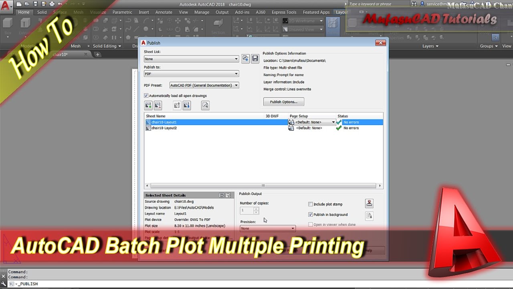Click the Add Sheets icon button
513x289 pixels.
tap(148, 105)
